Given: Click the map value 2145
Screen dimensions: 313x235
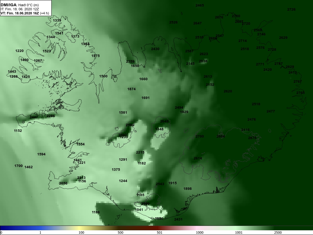Looking at the screenshot, I should tap(190, 64).
